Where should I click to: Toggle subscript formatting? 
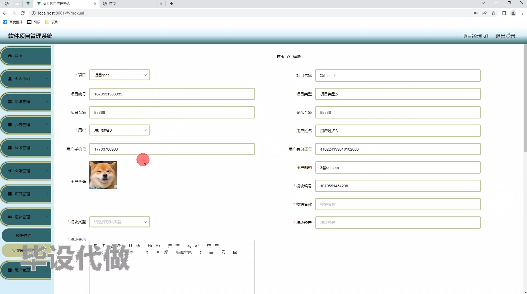pyautogui.click(x=189, y=246)
